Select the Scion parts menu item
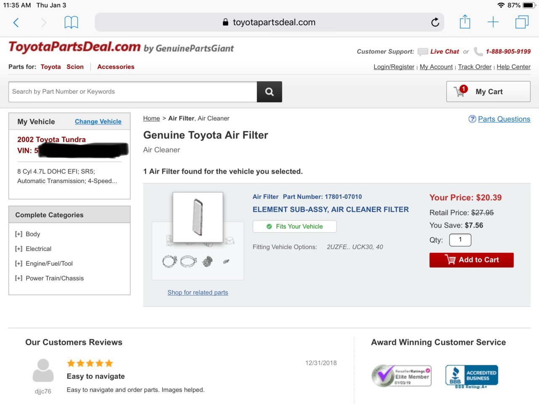This screenshot has height=404, width=539. coord(75,67)
